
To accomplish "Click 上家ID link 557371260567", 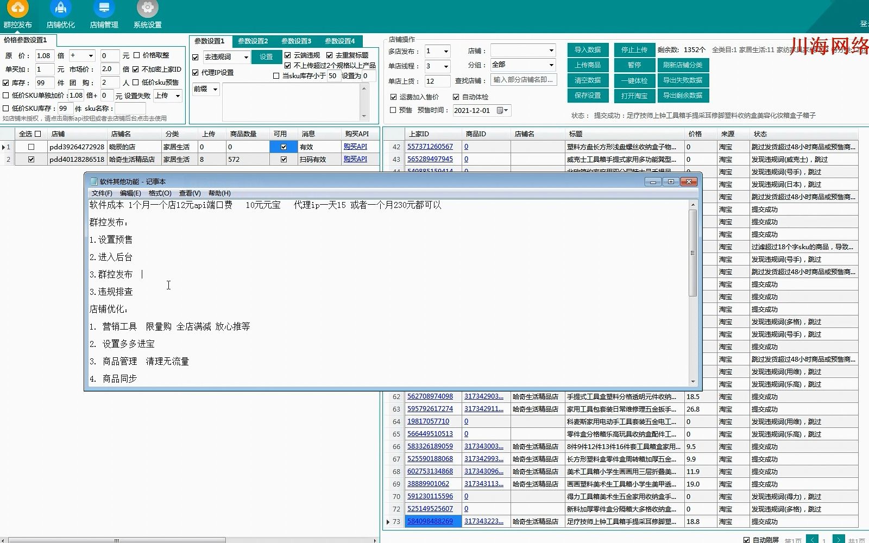I will [x=430, y=147].
